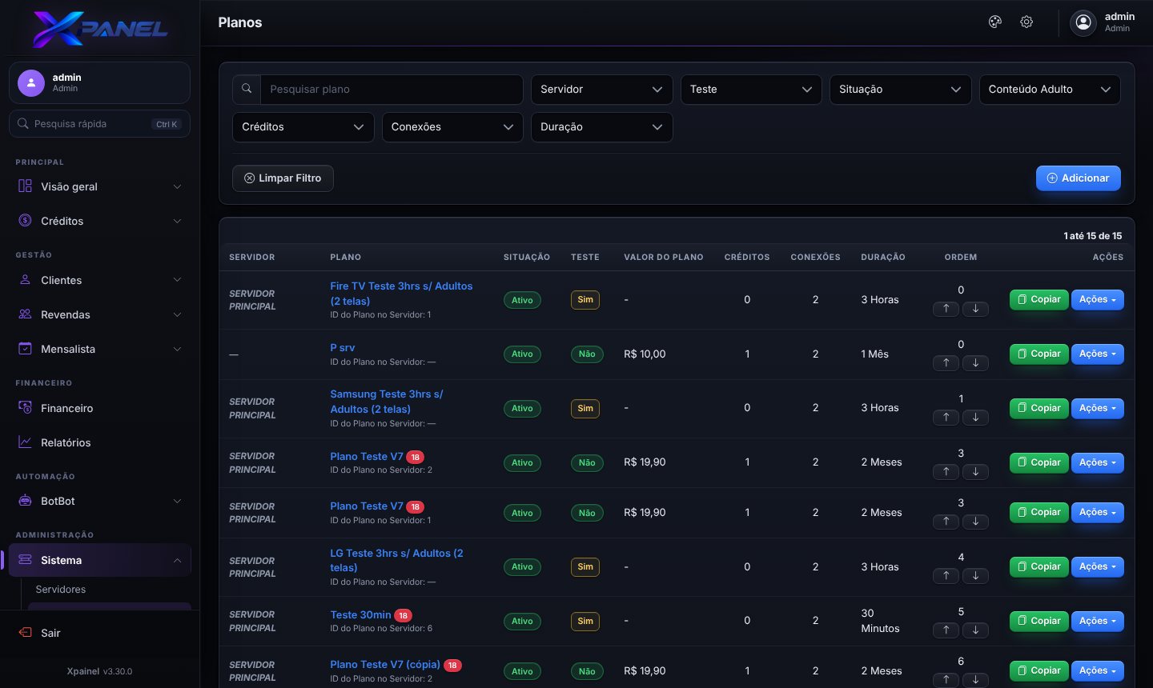Click the '1 até 15 de 15' pagination text

coord(1092,236)
